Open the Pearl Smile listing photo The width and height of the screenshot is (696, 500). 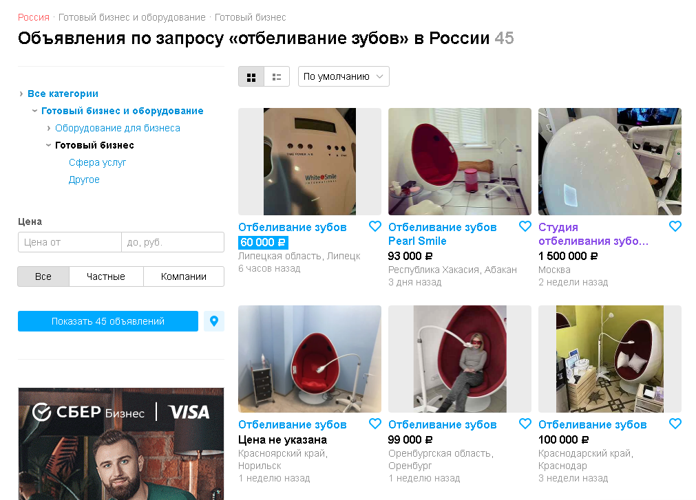coord(460,162)
